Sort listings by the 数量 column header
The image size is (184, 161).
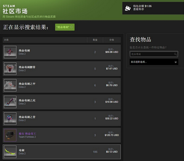click(x=95, y=40)
